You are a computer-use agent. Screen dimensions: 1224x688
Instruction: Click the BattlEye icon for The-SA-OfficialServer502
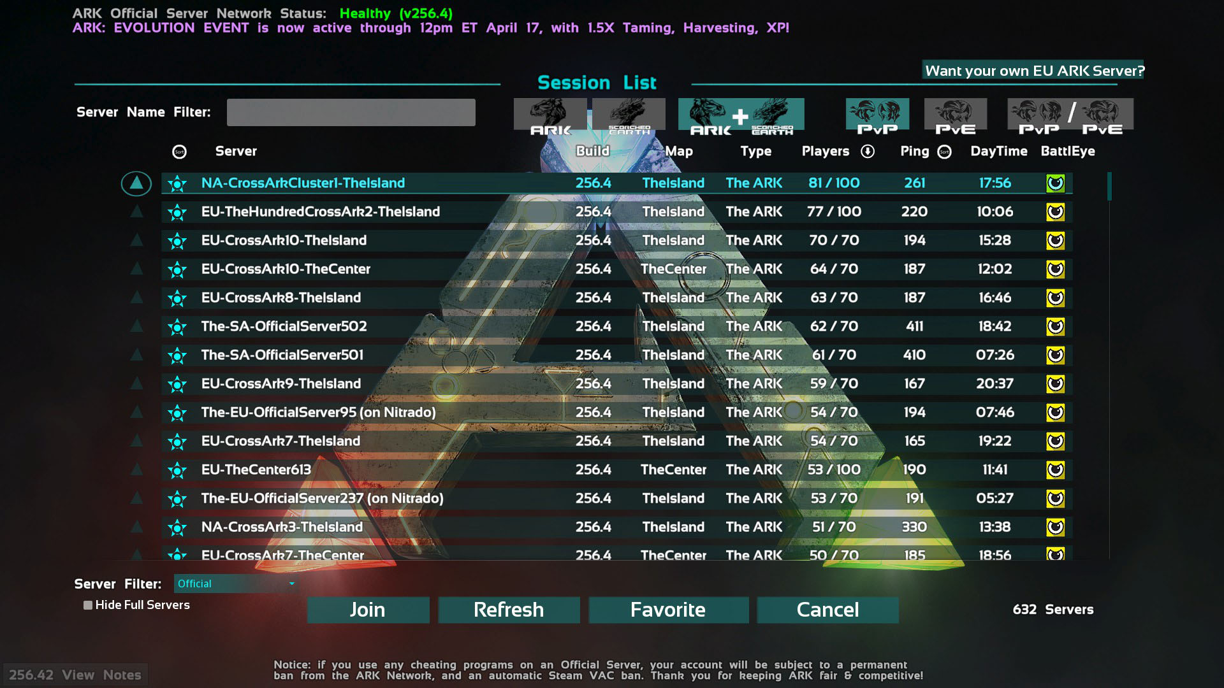coord(1056,327)
